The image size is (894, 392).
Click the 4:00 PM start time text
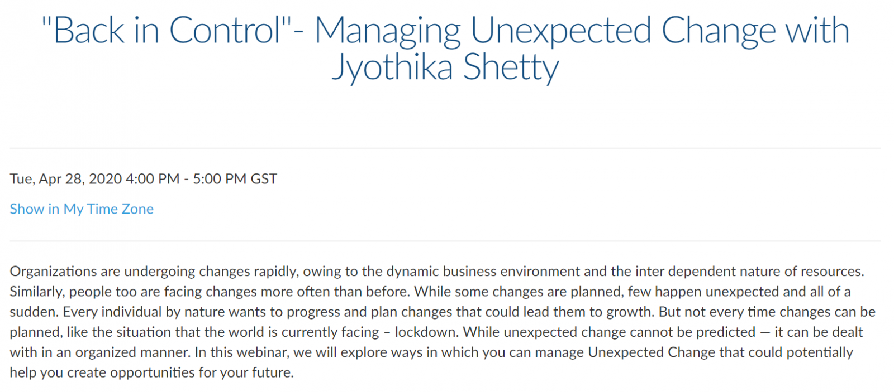coord(153,179)
